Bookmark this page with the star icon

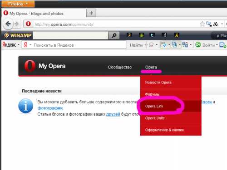[202, 24]
